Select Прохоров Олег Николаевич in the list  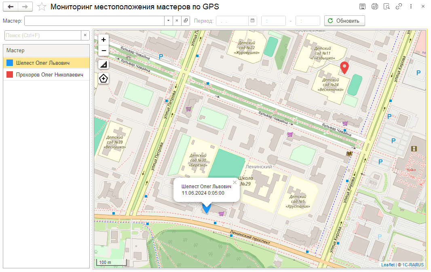(x=46, y=74)
